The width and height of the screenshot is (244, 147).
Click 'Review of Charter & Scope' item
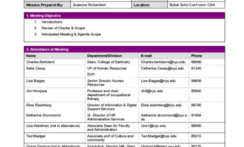point(63,28)
